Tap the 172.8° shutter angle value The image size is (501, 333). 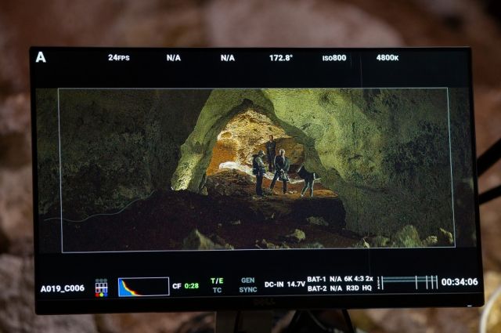coord(281,58)
